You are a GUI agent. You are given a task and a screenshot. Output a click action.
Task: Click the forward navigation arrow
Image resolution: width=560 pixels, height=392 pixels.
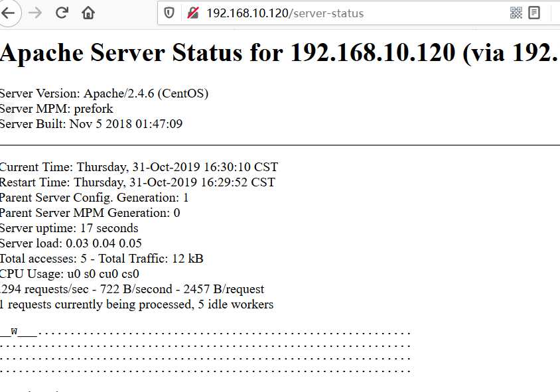pos(35,13)
